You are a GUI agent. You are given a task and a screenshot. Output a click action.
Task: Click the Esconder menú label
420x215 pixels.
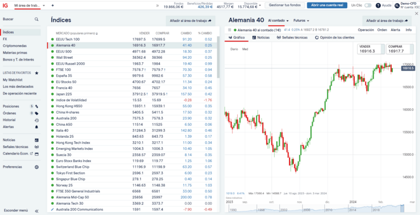point(16,211)
